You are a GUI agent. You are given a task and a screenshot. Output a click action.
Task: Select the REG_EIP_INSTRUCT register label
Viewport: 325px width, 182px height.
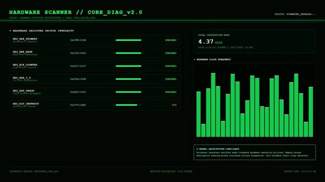[26, 104]
